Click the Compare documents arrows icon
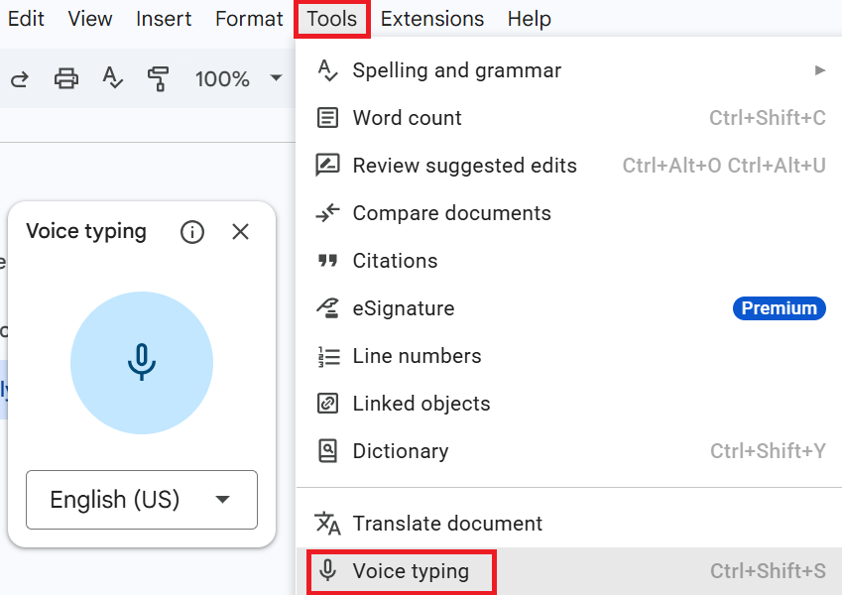The width and height of the screenshot is (842, 595). point(327,212)
